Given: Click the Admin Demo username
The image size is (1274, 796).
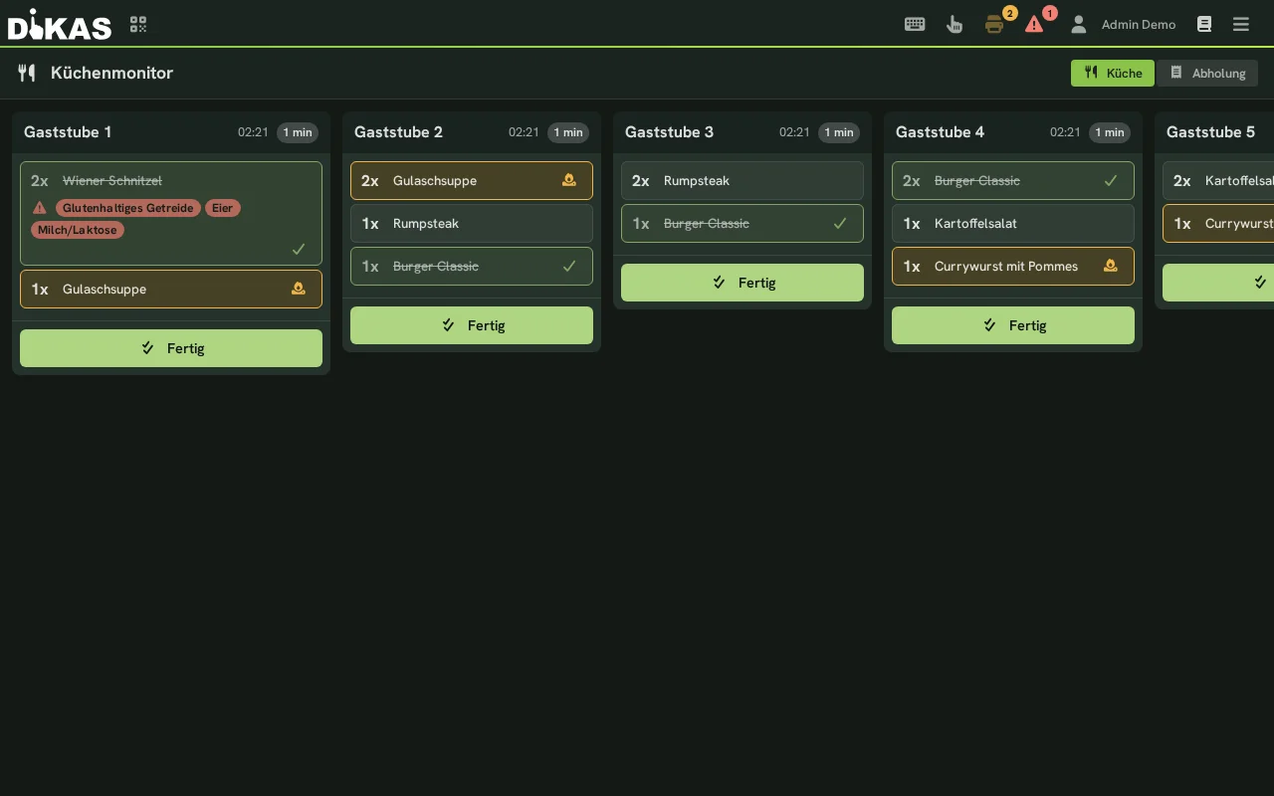Looking at the screenshot, I should click(1139, 25).
